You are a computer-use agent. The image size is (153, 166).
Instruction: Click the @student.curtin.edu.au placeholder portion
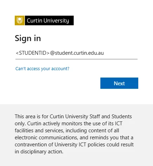point(77,53)
